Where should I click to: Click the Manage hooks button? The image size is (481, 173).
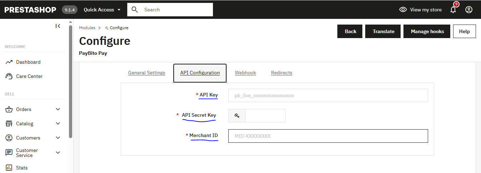[x=427, y=31]
